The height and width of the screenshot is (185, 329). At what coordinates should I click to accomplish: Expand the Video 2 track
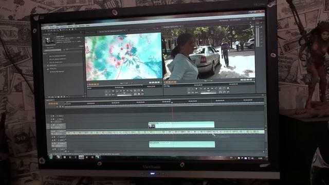(57, 119)
